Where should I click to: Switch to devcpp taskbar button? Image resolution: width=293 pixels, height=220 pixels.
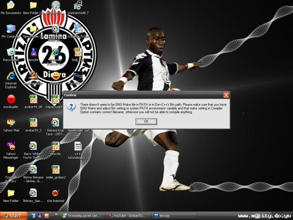coord(174,216)
